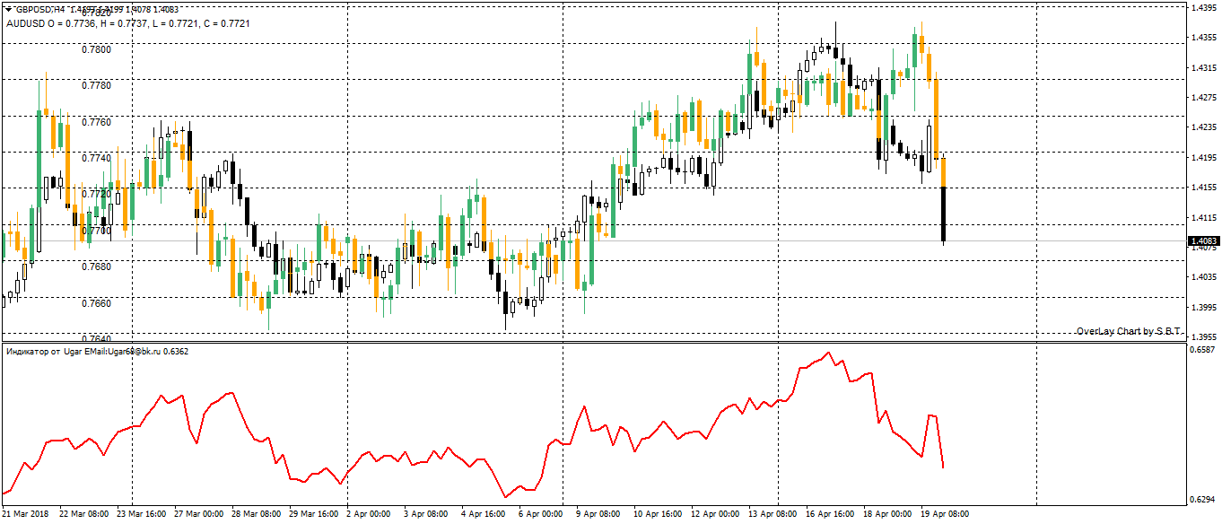Viewport: 1222px width, 524px height.
Task: Click the 0.7780 AUDUSD overlay level
Action: [98, 85]
